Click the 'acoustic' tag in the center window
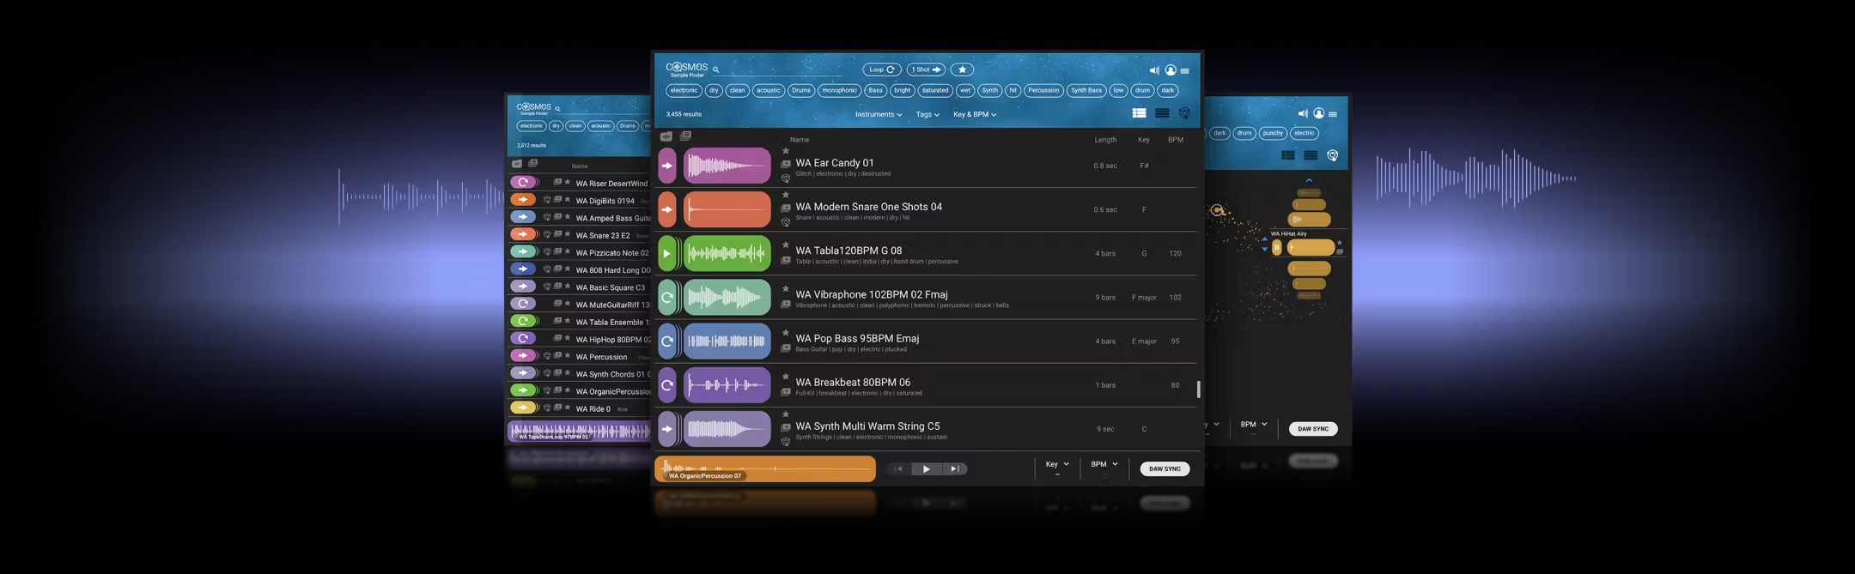This screenshot has height=574, width=1855. 769,90
